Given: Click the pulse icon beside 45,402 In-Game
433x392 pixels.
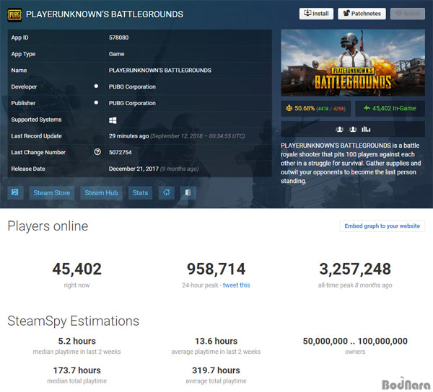Looking at the screenshot, I should pyautogui.click(x=367, y=108).
